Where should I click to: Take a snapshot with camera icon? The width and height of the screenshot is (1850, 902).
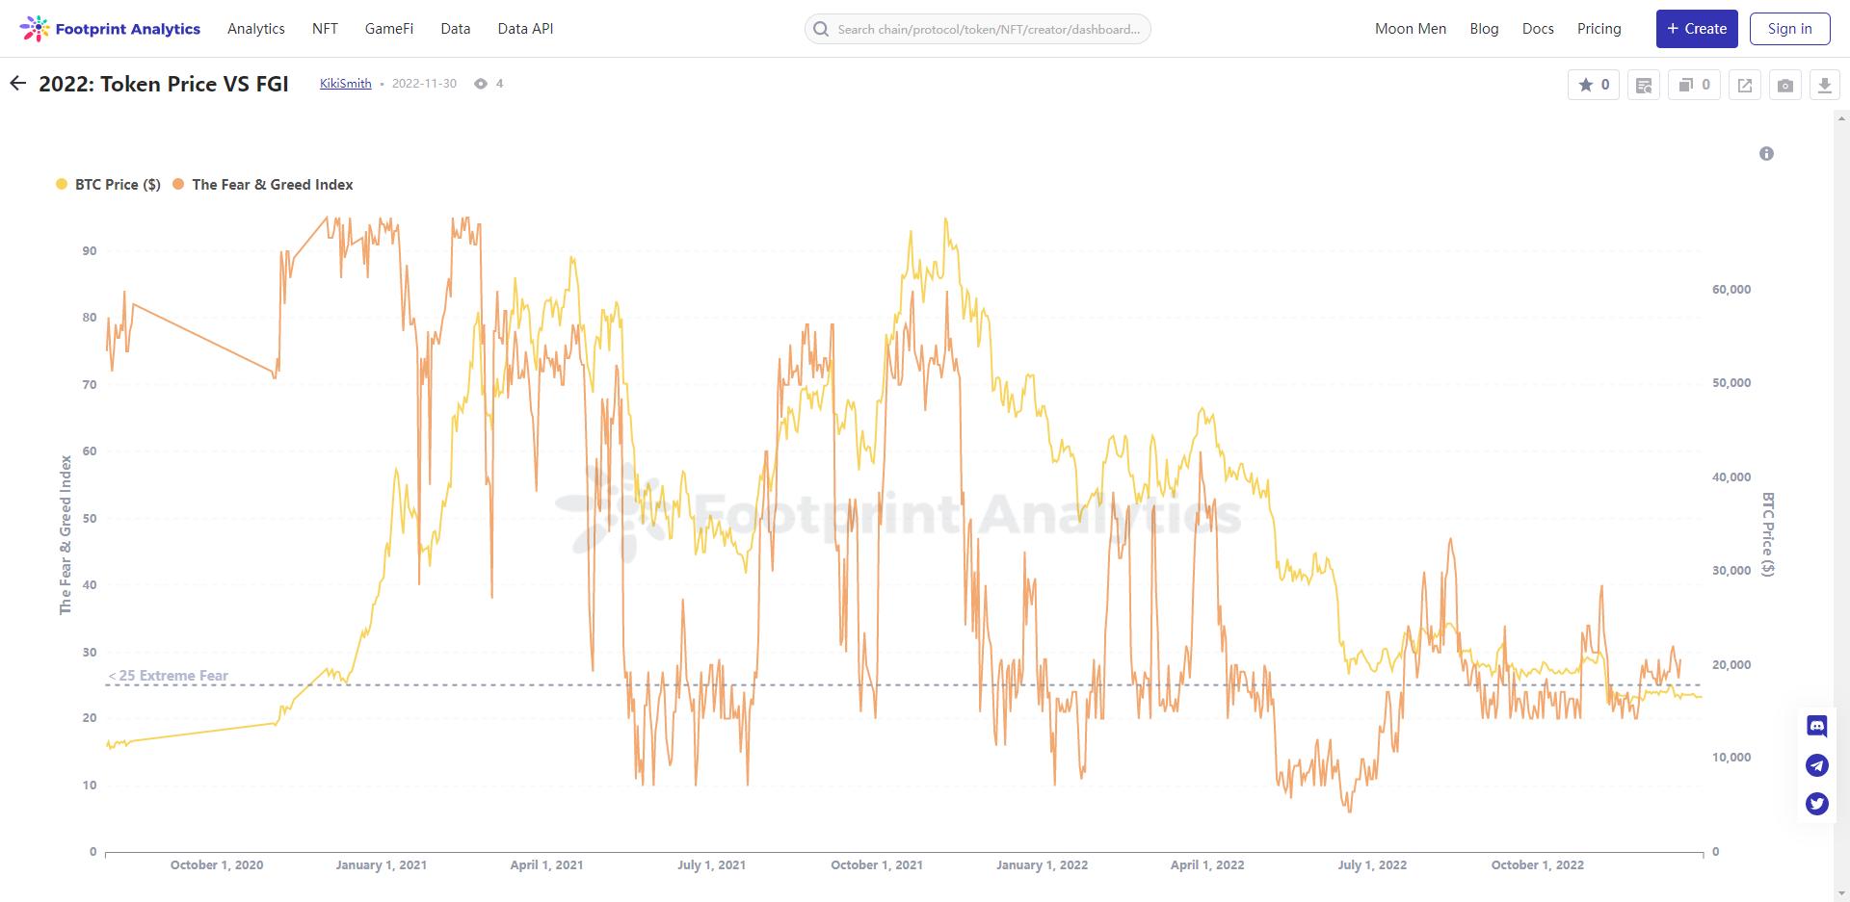1784,85
